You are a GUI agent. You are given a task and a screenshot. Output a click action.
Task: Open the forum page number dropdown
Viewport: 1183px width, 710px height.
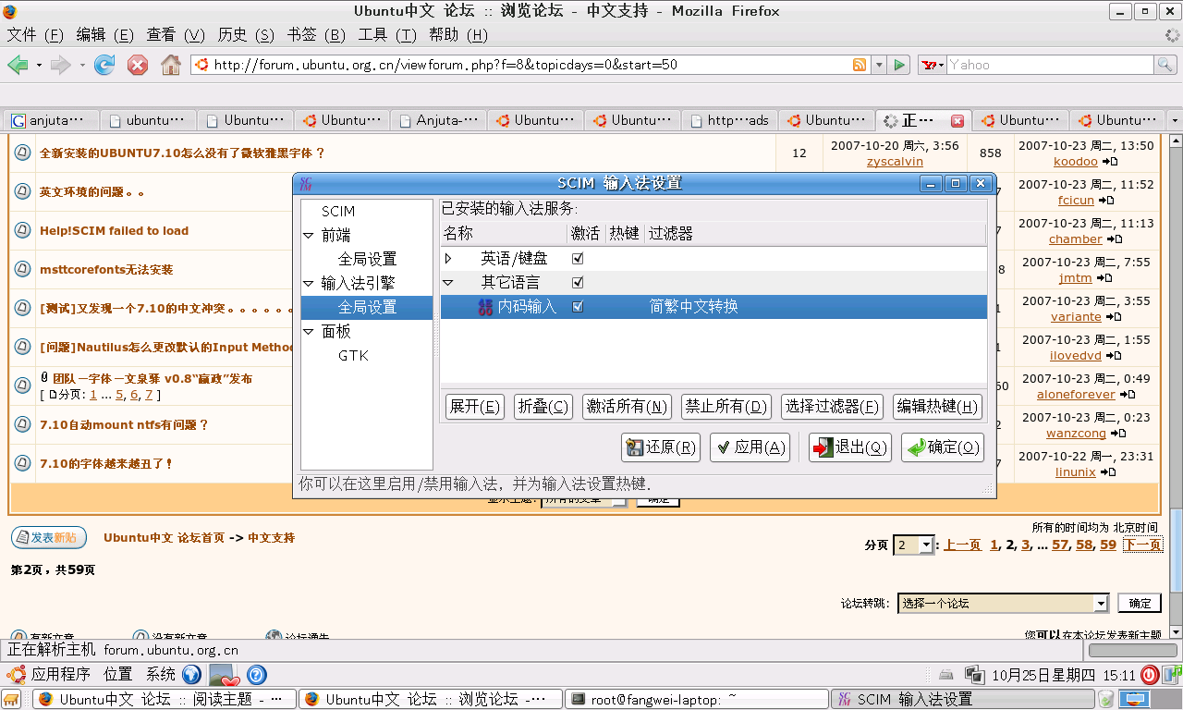[x=914, y=545]
